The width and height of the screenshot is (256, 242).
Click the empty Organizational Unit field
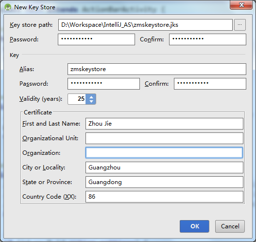164,138
